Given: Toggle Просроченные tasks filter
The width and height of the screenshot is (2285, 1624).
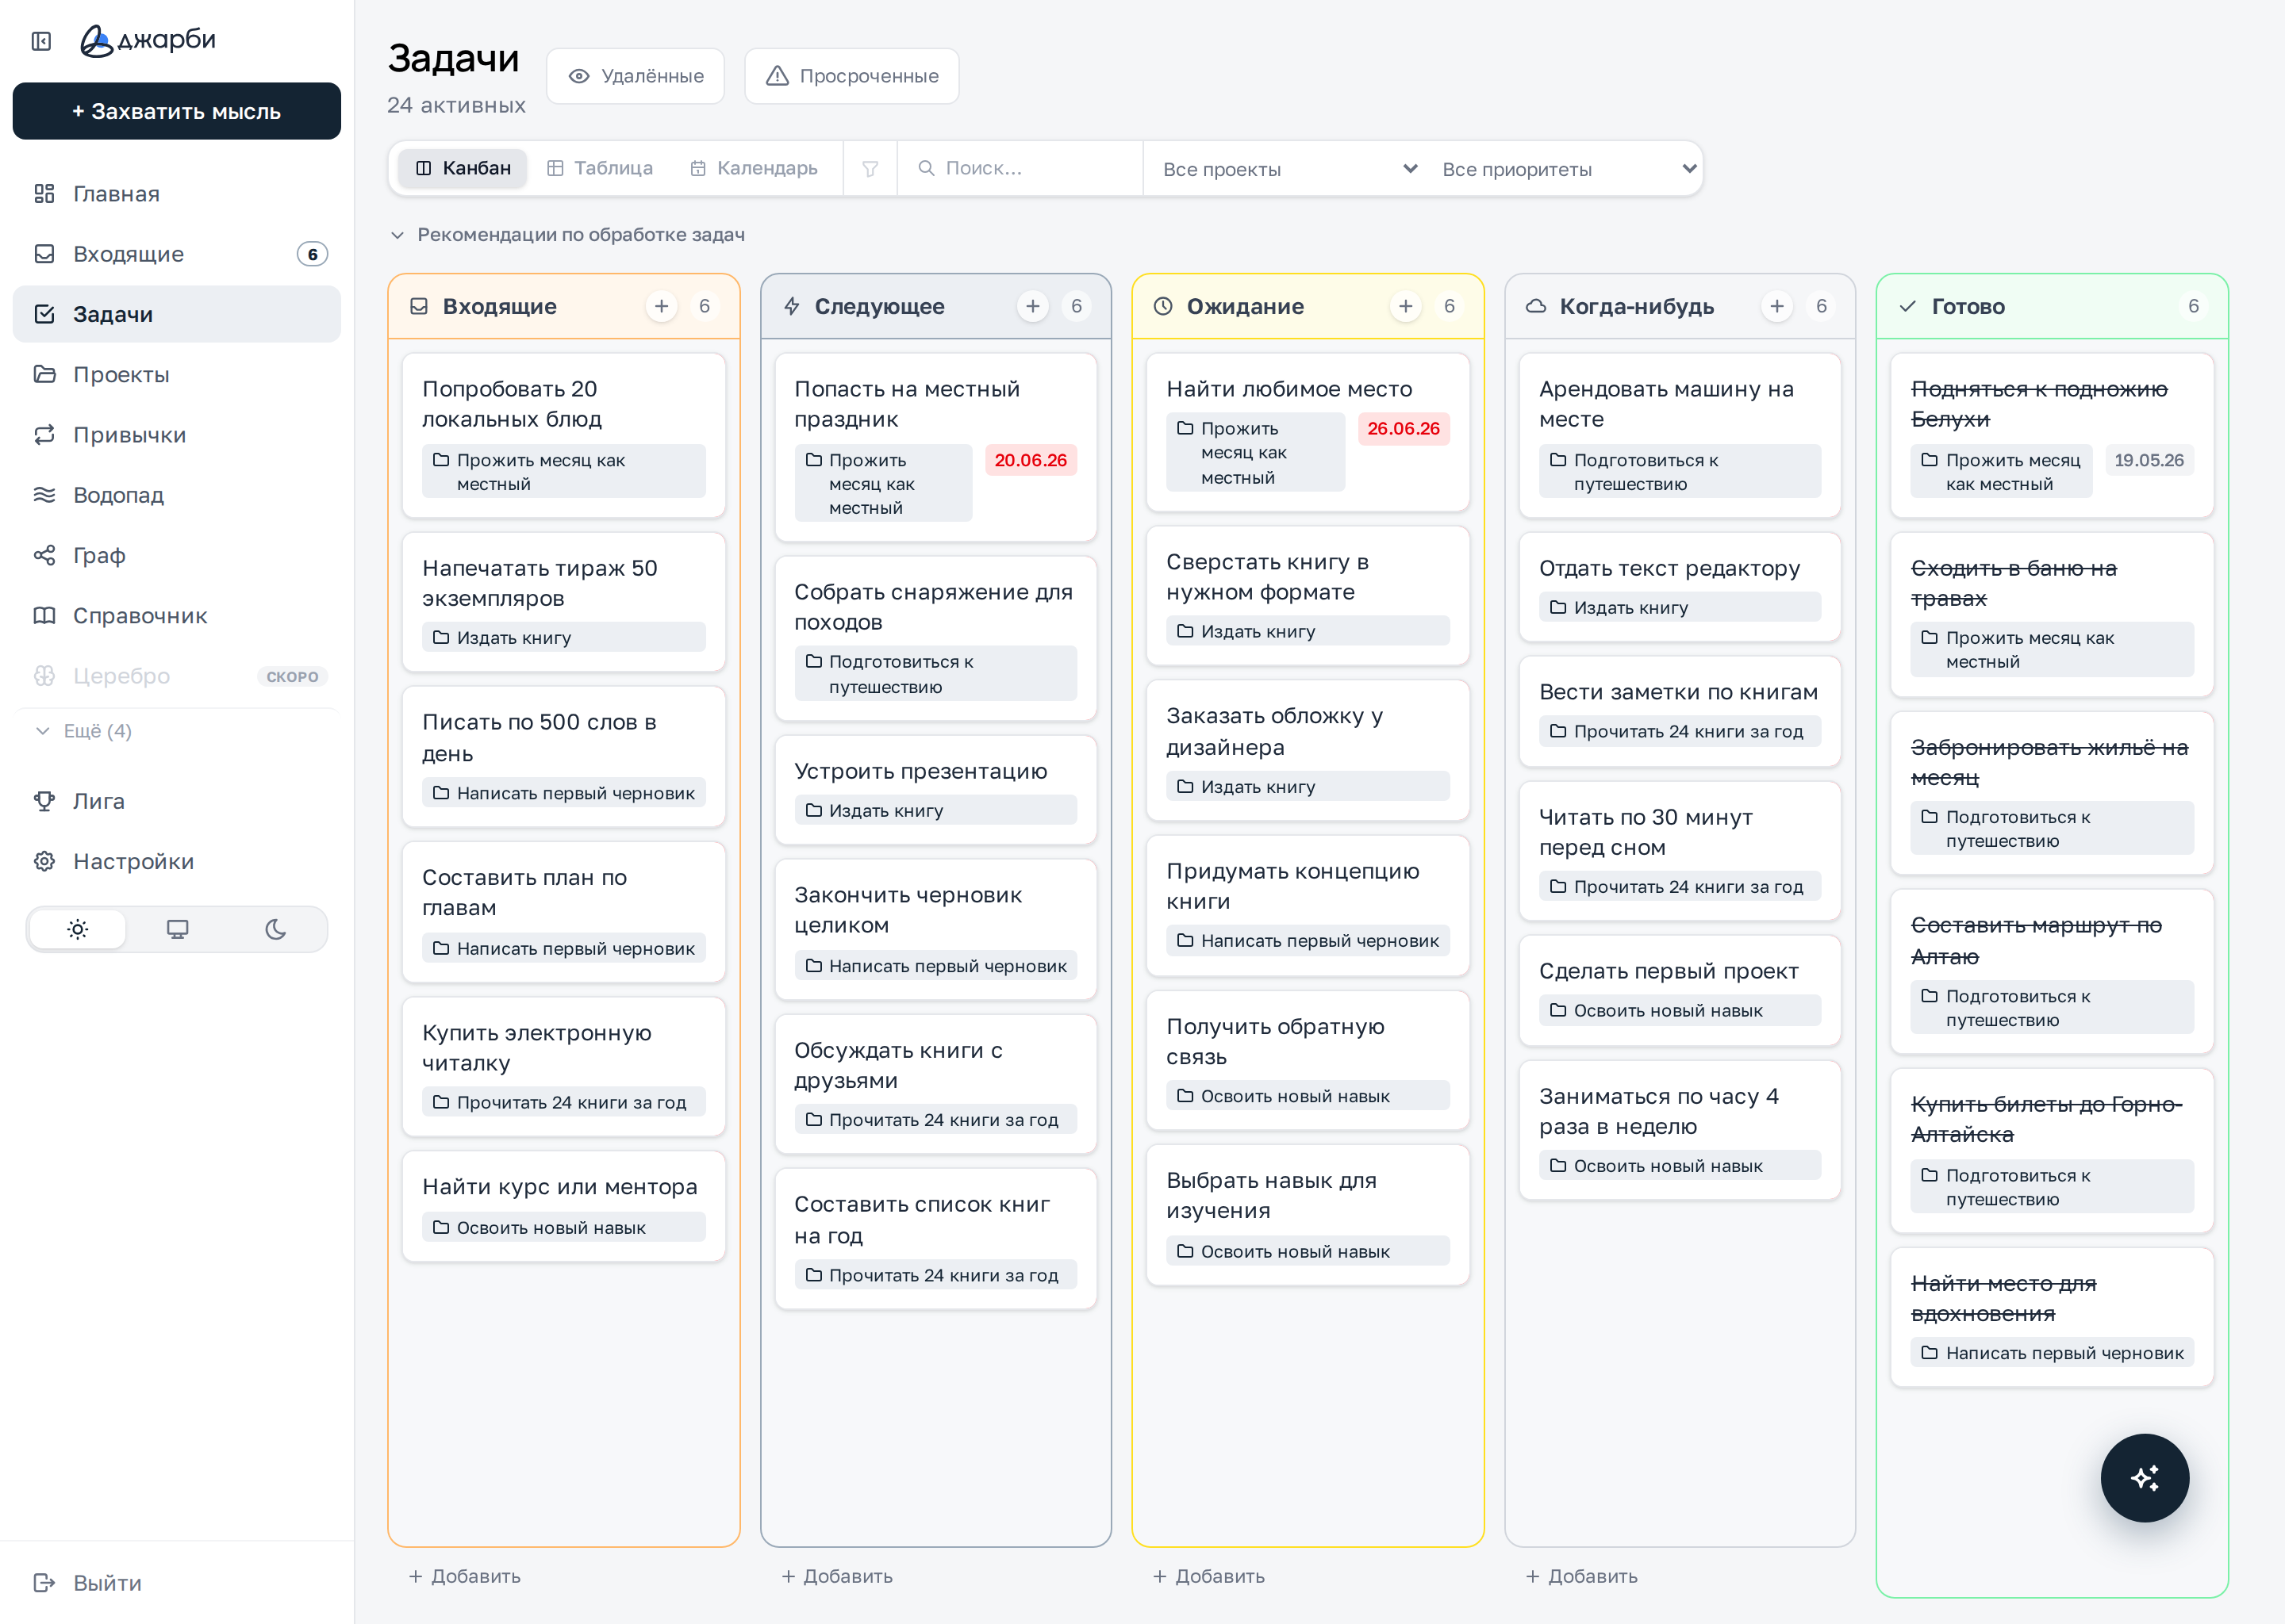Looking at the screenshot, I should (x=851, y=76).
